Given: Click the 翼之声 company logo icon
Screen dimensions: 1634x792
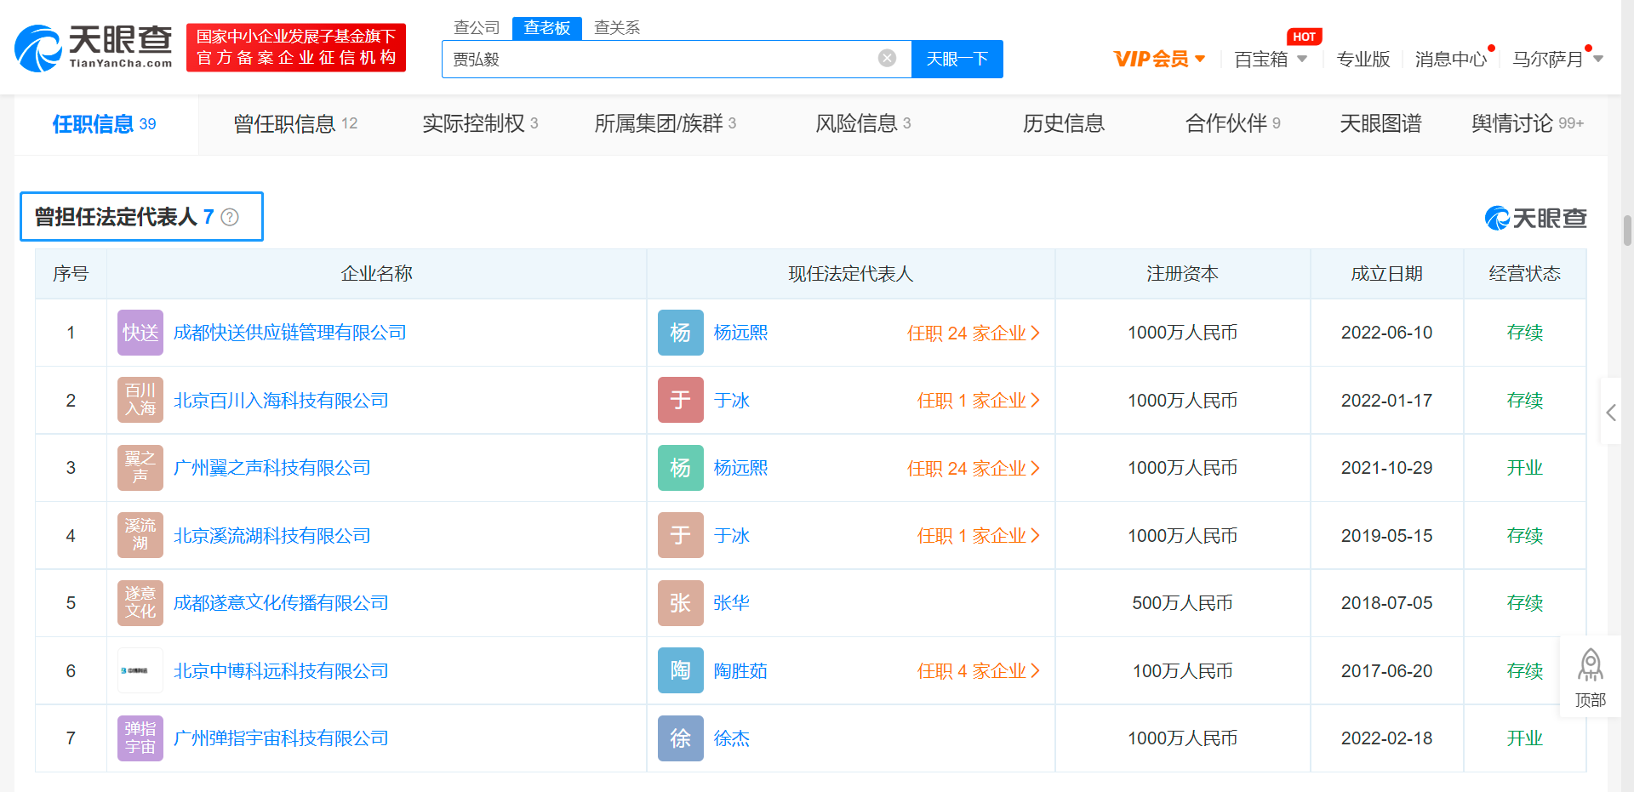Looking at the screenshot, I should pyautogui.click(x=140, y=468).
